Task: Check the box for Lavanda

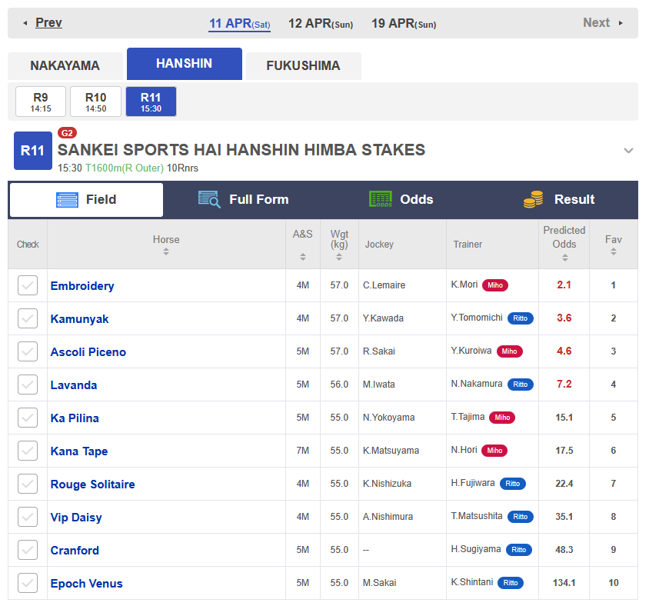Action: click(28, 385)
